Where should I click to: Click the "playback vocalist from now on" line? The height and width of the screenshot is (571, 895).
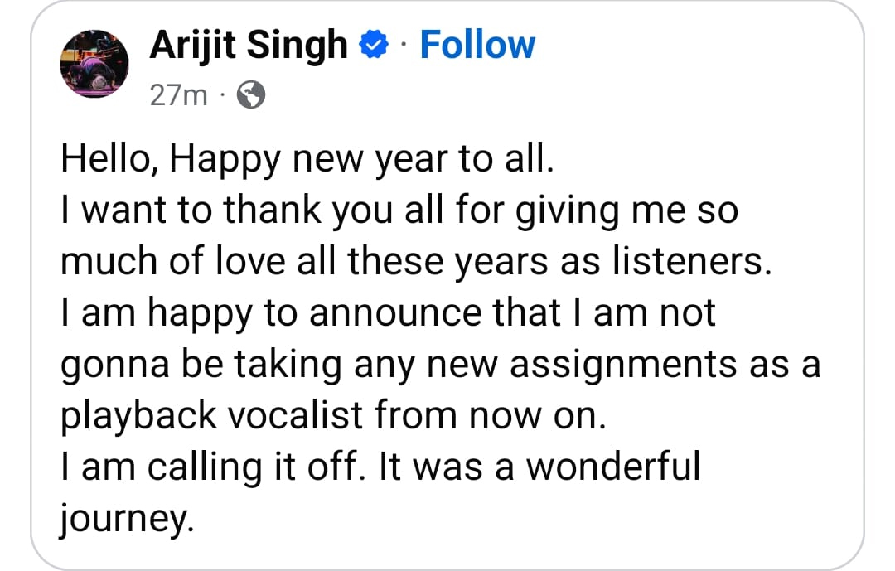click(334, 416)
